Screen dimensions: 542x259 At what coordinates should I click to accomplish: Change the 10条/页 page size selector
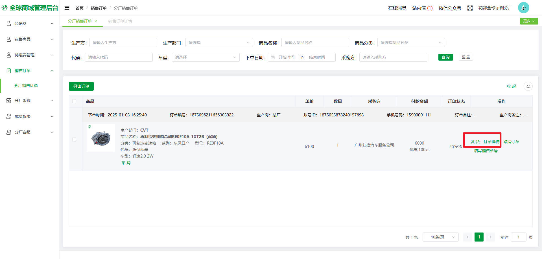440,237
